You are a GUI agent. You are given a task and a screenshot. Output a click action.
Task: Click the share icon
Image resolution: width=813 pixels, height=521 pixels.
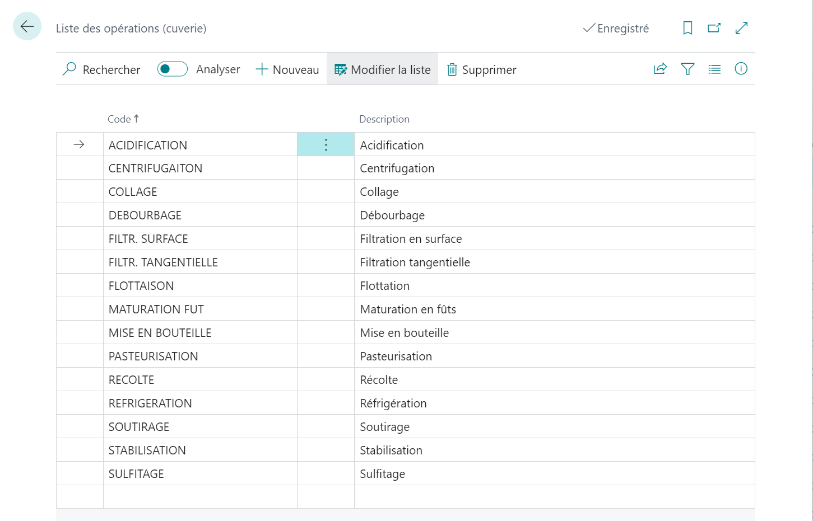point(660,69)
